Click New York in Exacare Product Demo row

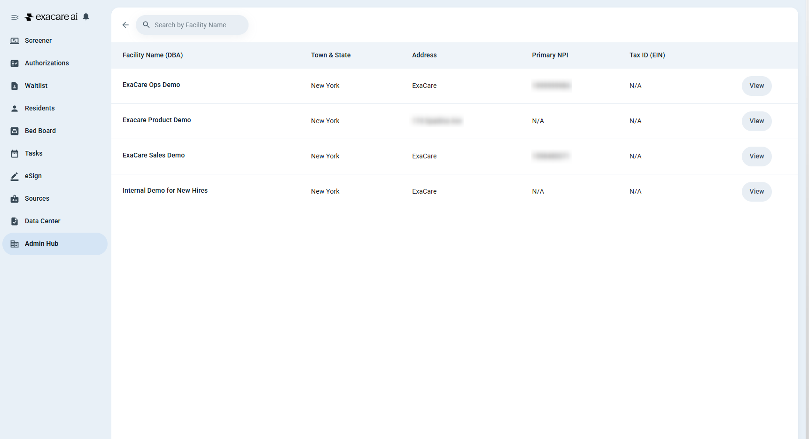click(x=325, y=121)
